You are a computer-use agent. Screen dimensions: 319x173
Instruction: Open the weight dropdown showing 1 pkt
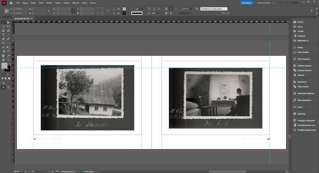click(144, 9)
